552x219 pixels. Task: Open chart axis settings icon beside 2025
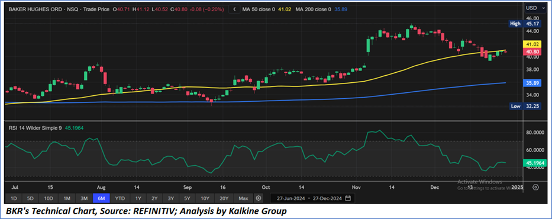[x=535, y=187]
